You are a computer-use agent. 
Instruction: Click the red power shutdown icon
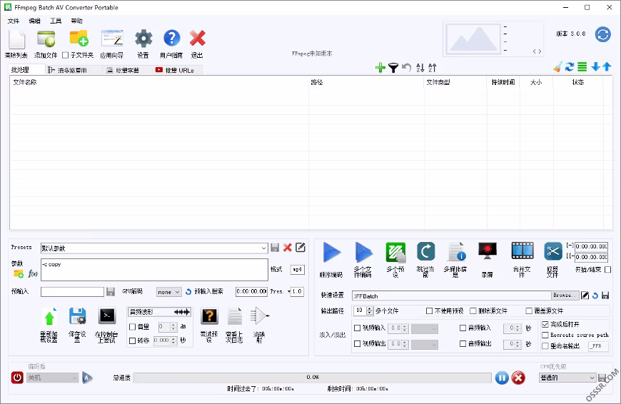click(x=17, y=378)
